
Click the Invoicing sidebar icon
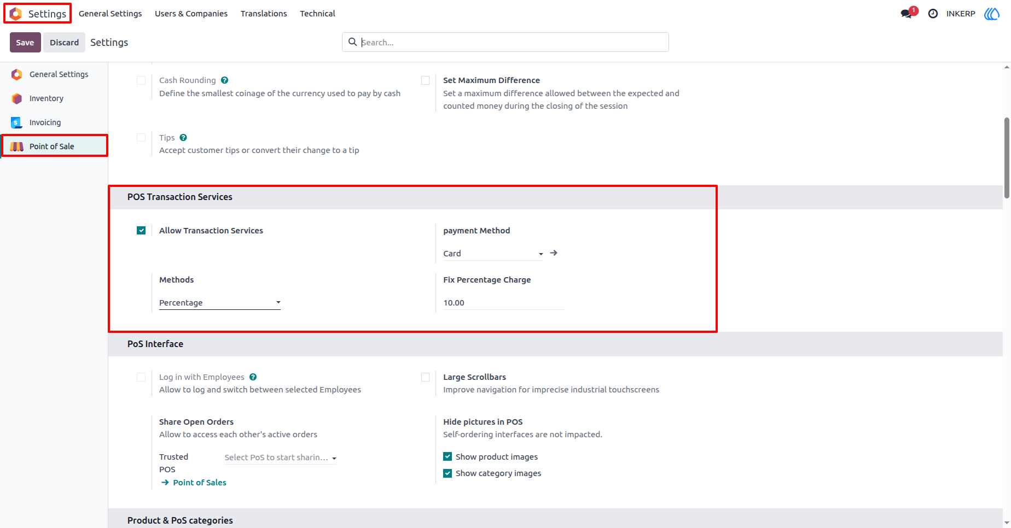[17, 122]
